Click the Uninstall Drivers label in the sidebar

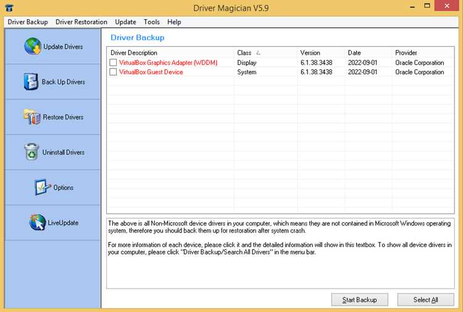[63, 152]
